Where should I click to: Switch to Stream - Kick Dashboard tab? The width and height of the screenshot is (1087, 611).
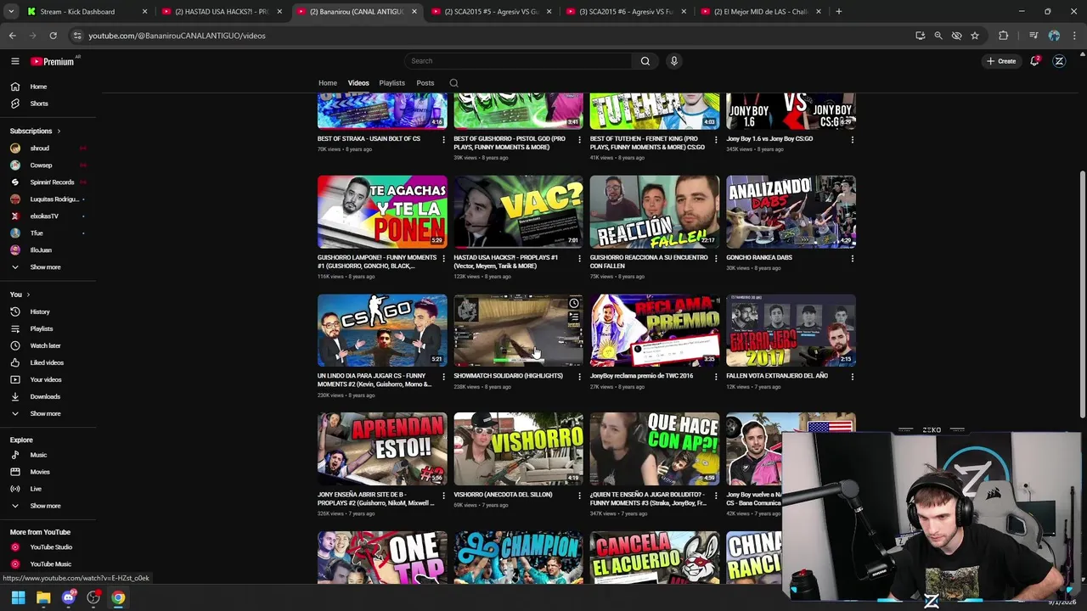(x=87, y=11)
